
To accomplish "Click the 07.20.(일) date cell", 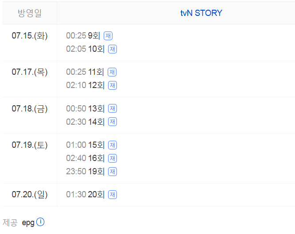I will pyautogui.click(x=30, y=195).
